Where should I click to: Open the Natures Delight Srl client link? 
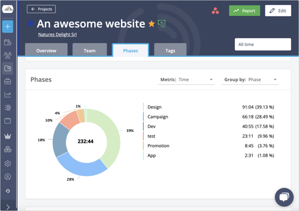(x=58, y=35)
